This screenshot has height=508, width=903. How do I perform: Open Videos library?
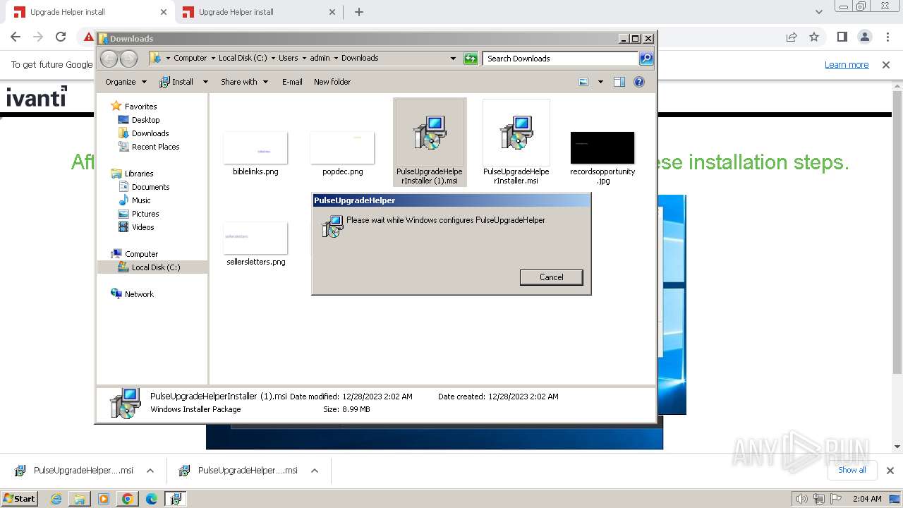pos(143,227)
